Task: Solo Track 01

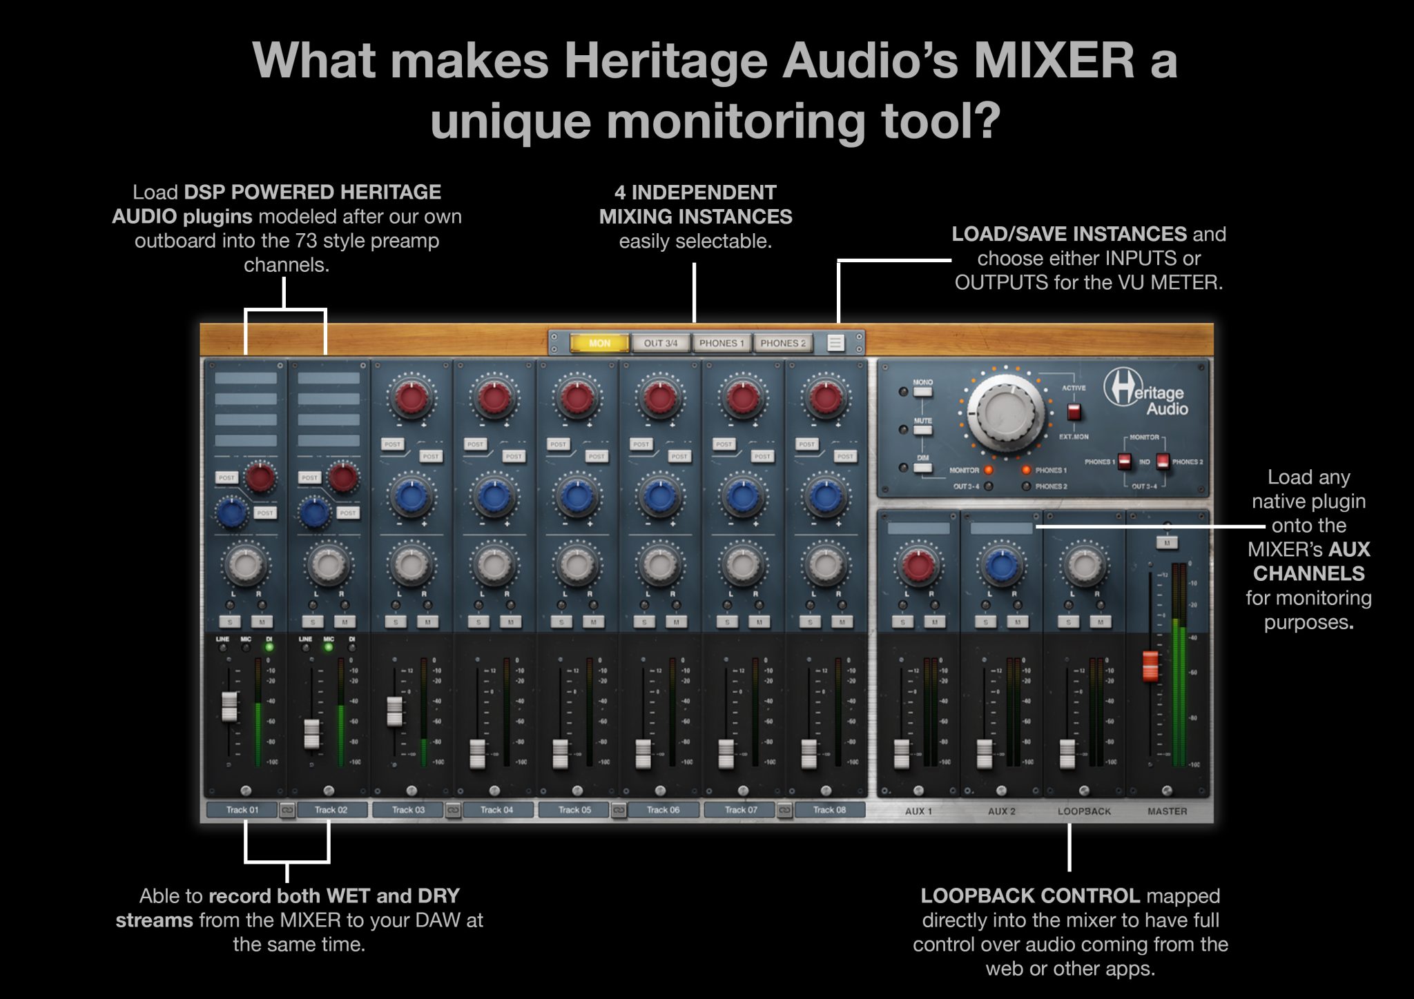Action: [x=230, y=622]
